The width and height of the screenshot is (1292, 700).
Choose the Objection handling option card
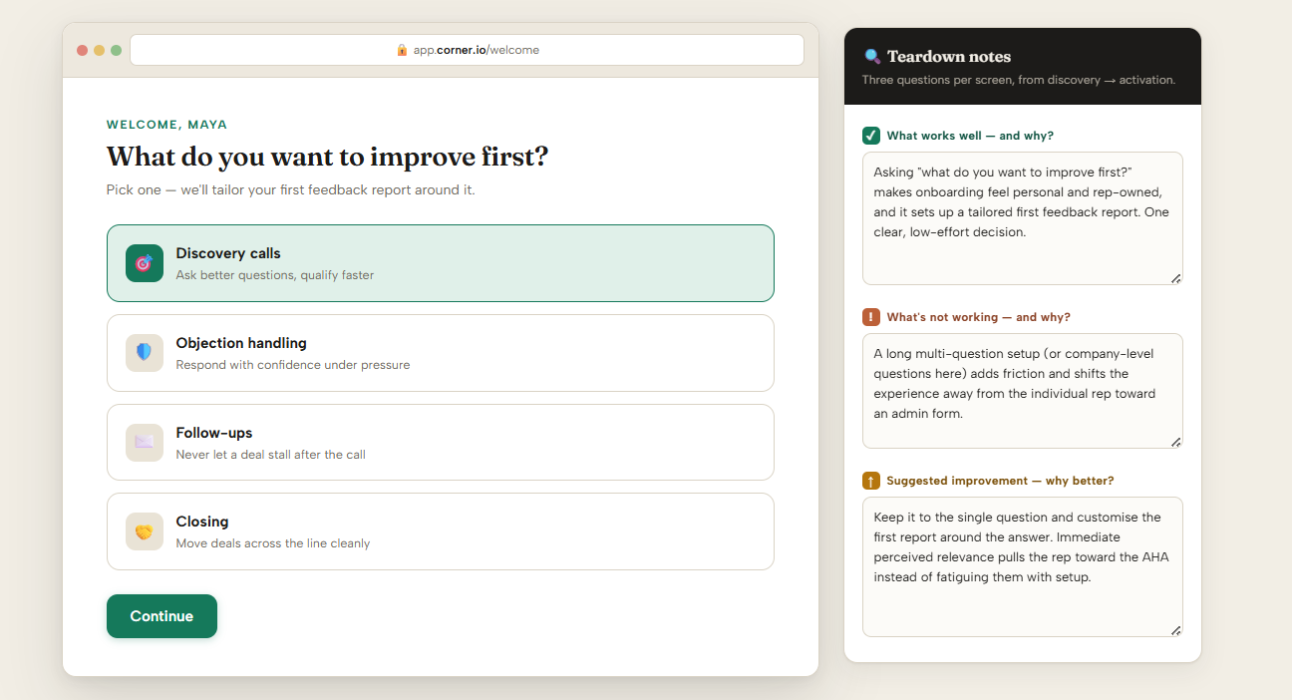(440, 353)
